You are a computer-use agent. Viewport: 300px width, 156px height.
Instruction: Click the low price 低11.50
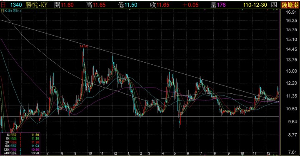coord(127,5)
